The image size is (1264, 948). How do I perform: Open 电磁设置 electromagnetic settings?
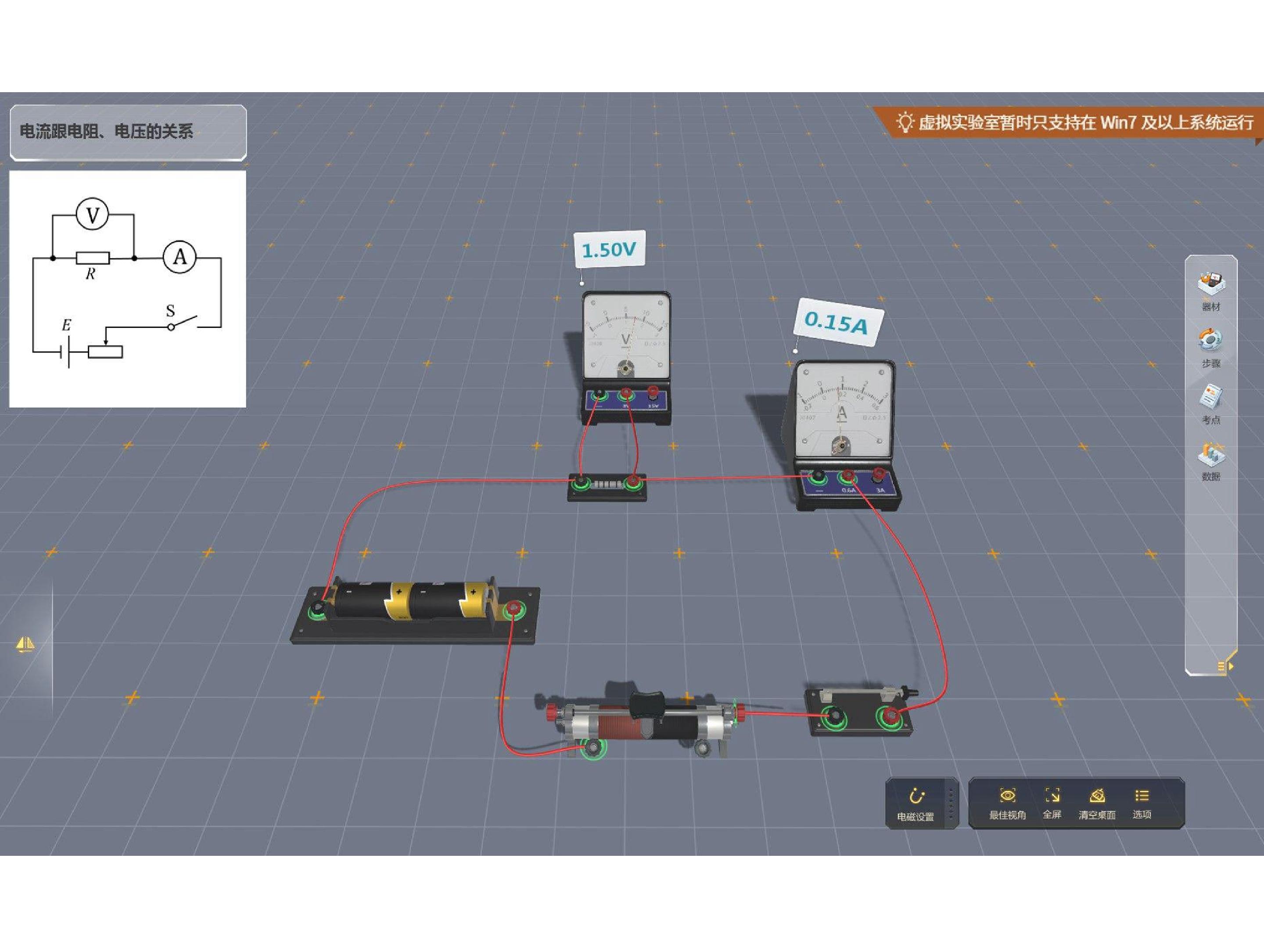click(916, 804)
